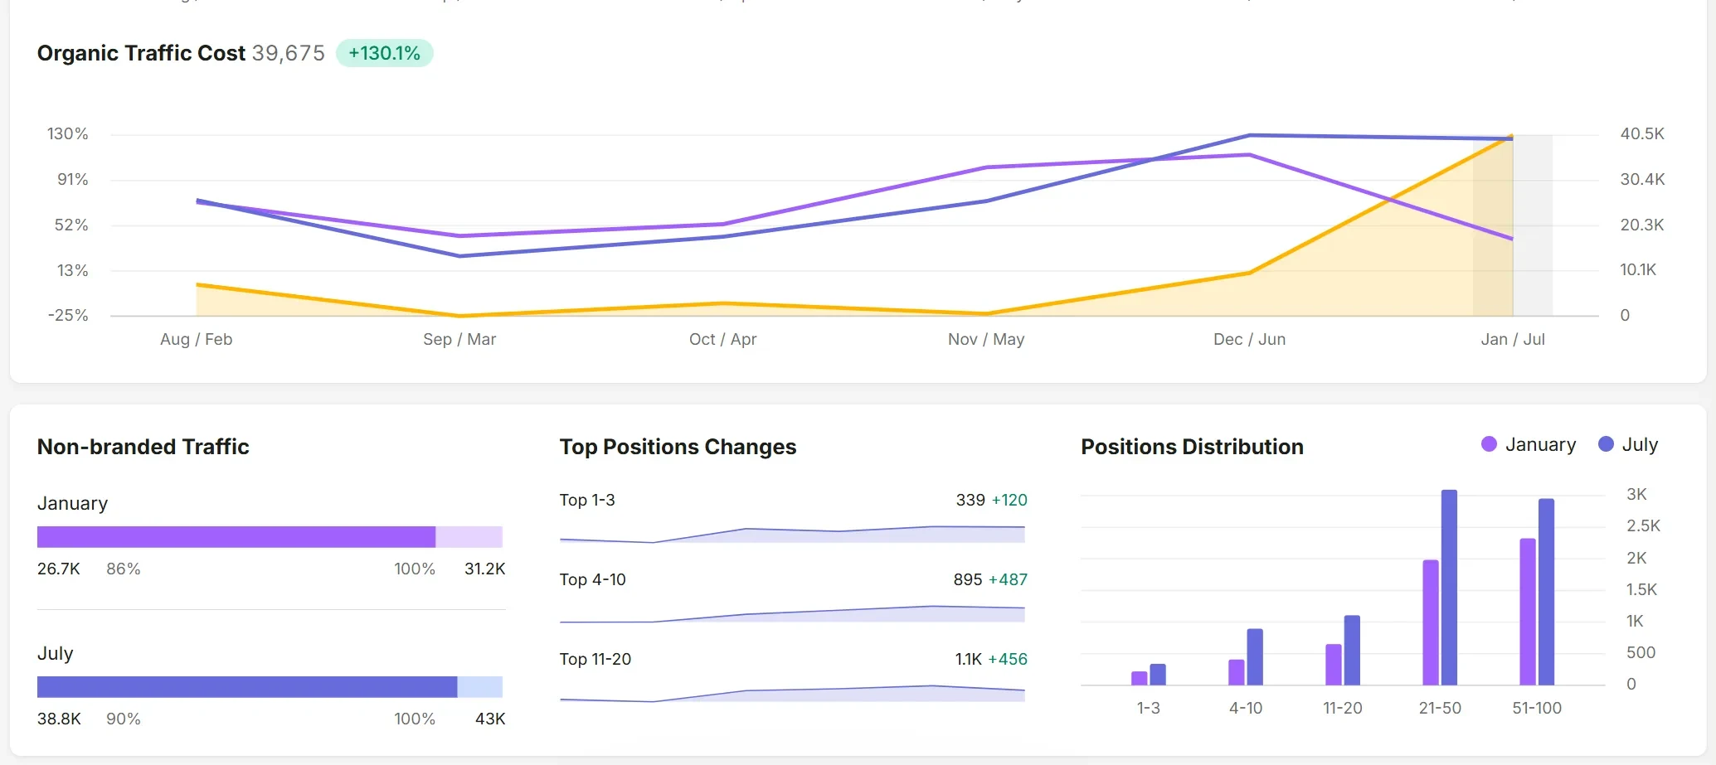Click the Non-branded Traffic heading
Screen dimensions: 1716x765
click(x=143, y=447)
